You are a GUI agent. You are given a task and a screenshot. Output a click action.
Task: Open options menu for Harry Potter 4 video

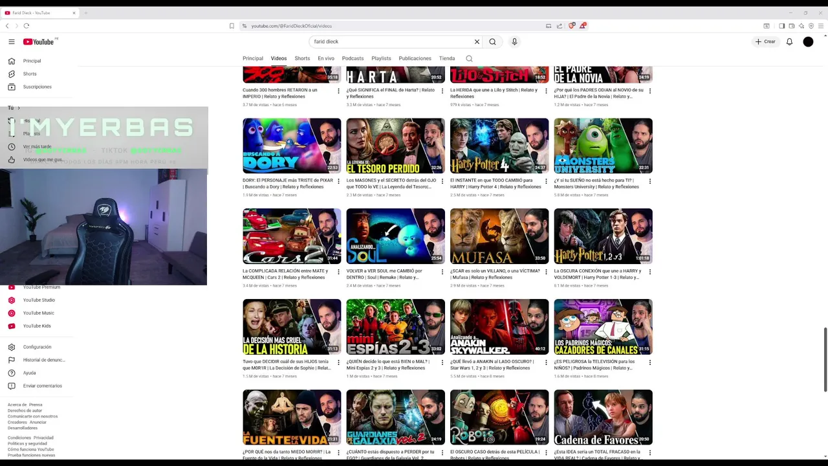546,181
